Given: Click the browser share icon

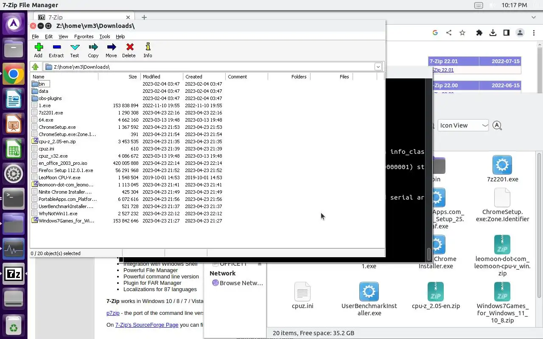Looking at the screenshot, I should [x=449, y=33].
